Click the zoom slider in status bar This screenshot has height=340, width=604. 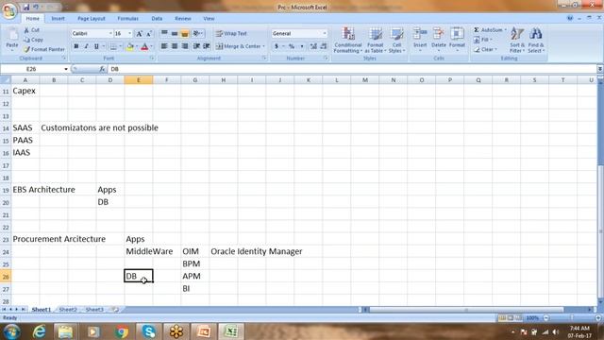[572, 318]
